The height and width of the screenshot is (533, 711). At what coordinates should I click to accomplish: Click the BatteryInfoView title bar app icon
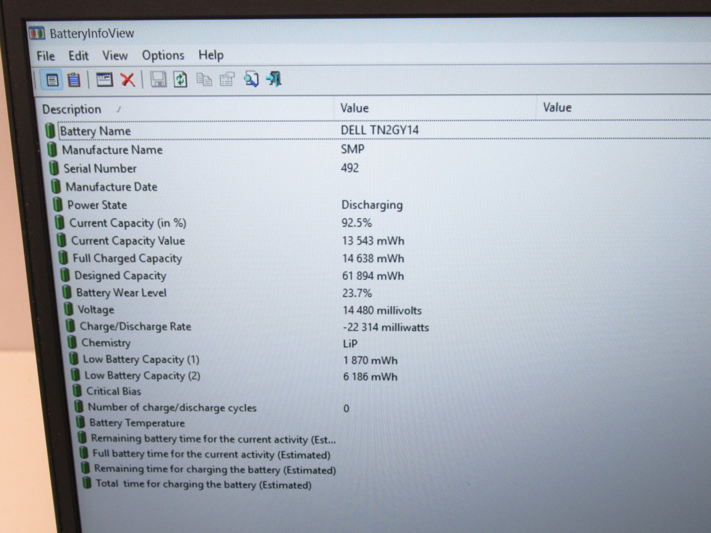37,34
